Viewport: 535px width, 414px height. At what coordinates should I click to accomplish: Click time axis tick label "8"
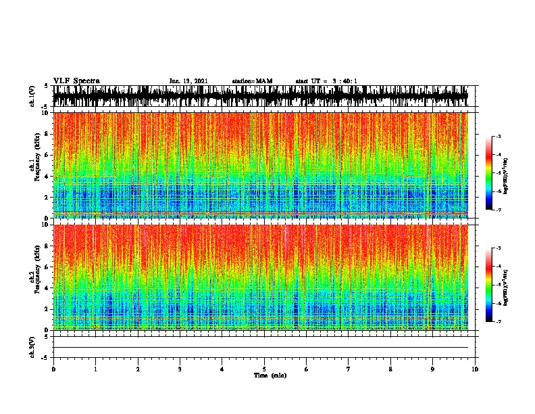(x=390, y=369)
